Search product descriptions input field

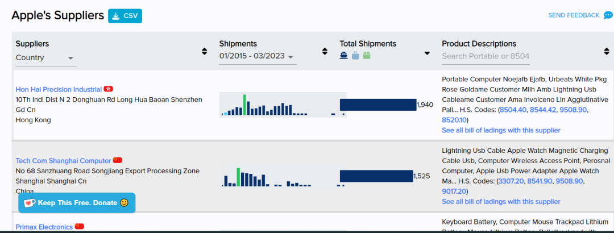[x=486, y=56]
